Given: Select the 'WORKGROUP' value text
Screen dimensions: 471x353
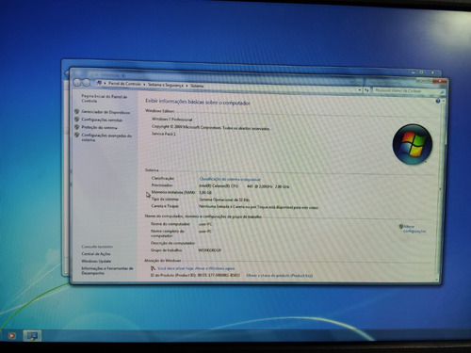Looking at the screenshot, I should [x=210, y=250].
